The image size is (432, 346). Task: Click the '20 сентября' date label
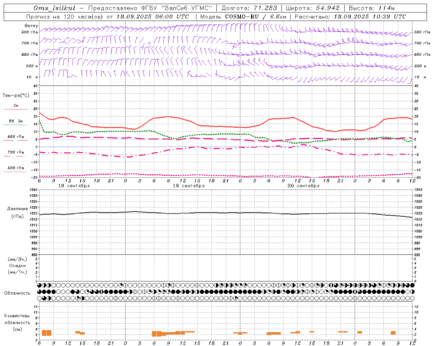click(303, 186)
